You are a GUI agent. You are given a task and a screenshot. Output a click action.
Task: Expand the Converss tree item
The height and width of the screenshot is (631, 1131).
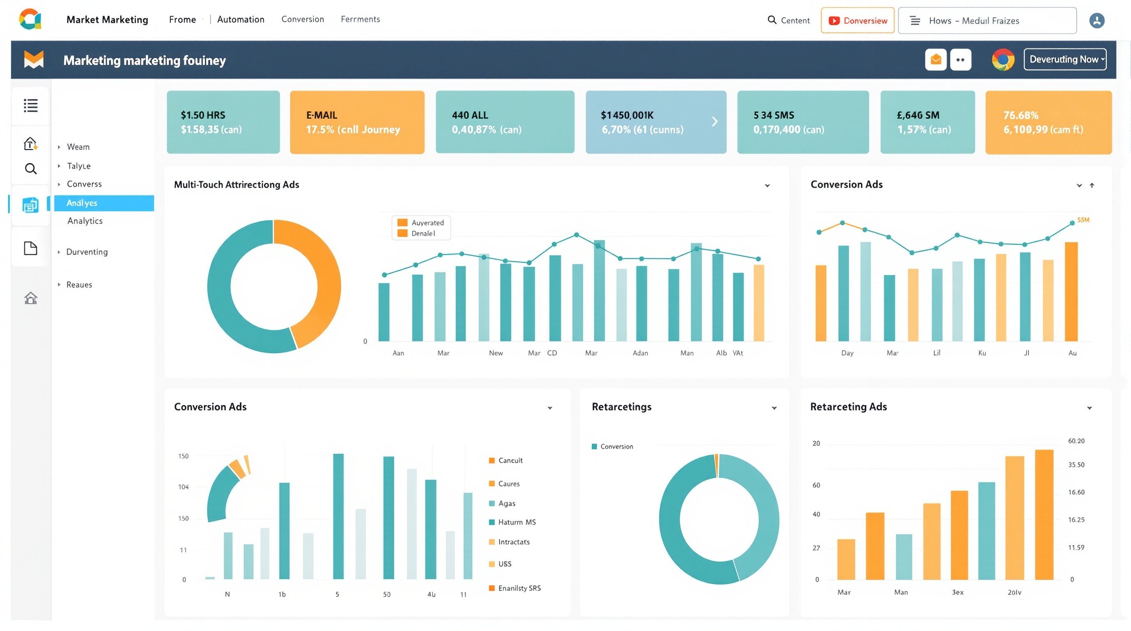pos(59,184)
